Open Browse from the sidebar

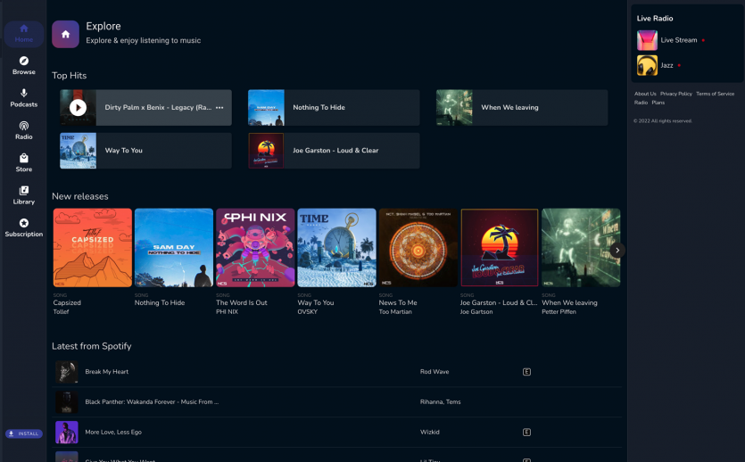[24, 65]
